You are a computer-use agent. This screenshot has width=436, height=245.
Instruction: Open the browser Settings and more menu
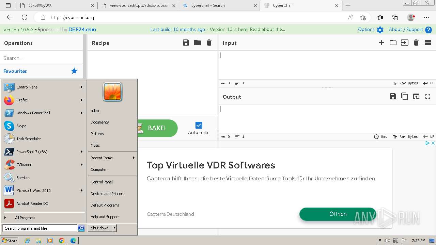point(426,17)
